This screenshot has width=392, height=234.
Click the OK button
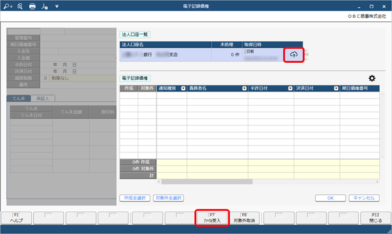(330, 198)
